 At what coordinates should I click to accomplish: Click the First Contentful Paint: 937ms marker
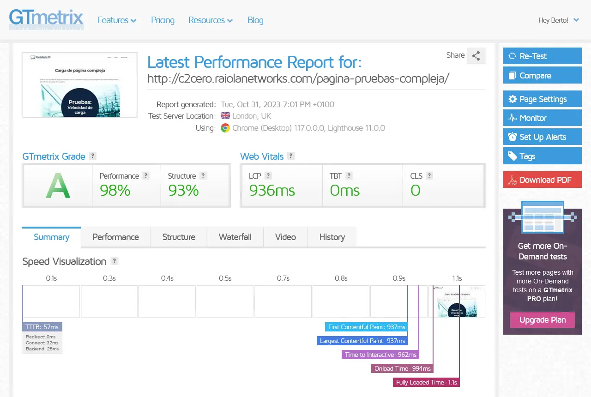pos(367,327)
